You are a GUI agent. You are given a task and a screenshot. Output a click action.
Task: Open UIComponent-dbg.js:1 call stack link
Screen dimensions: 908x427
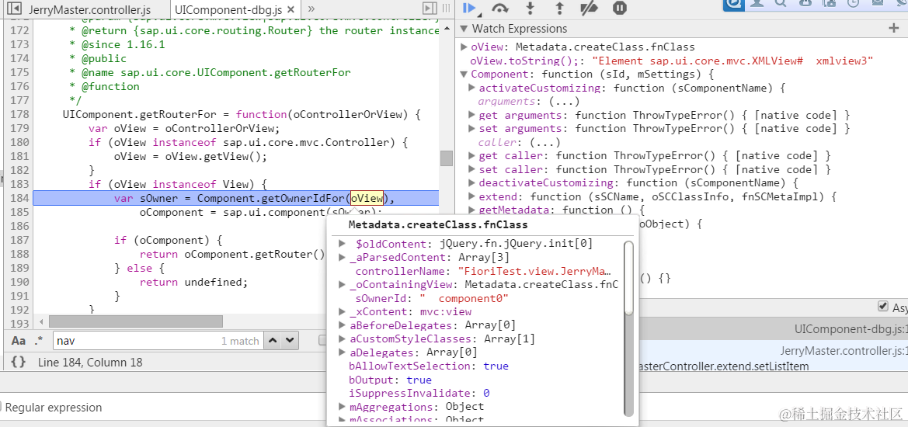click(x=851, y=329)
